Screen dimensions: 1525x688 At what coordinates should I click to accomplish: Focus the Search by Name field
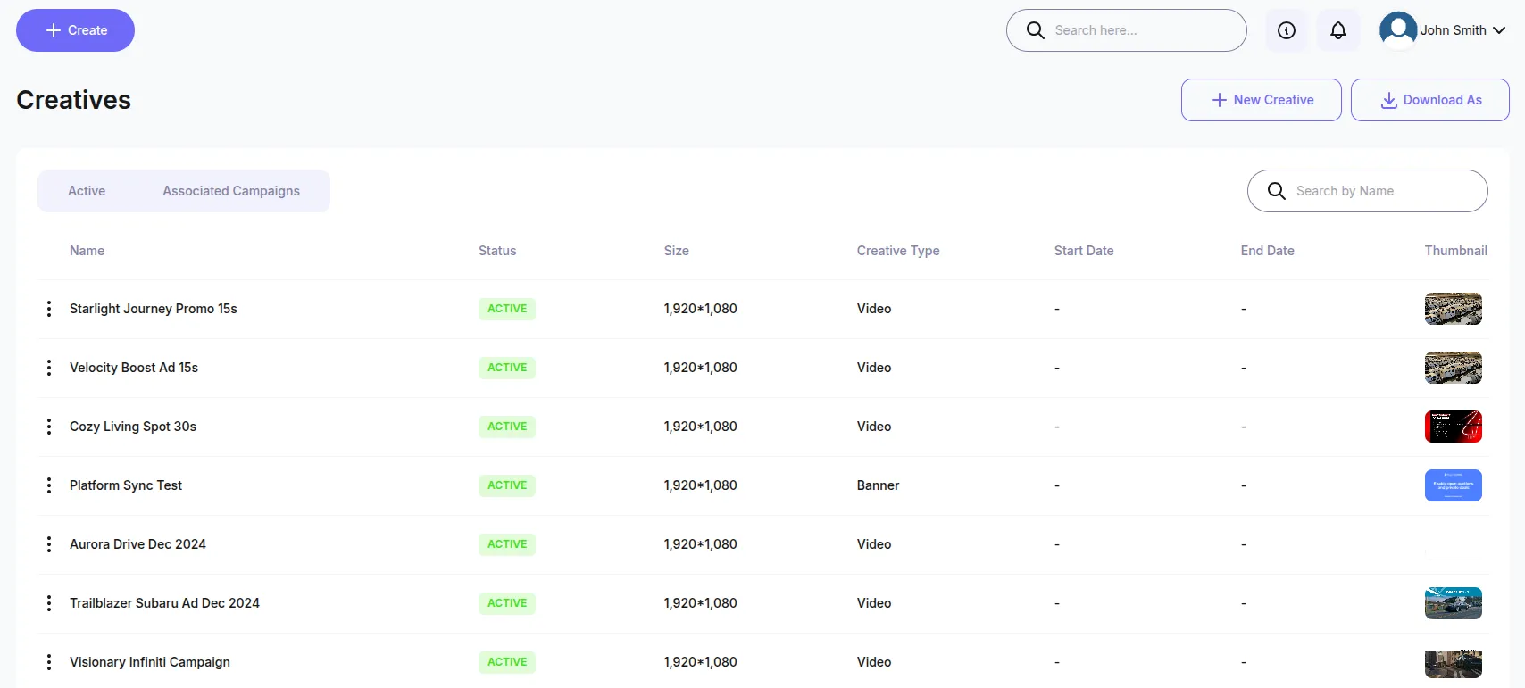pyautogui.click(x=1368, y=191)
